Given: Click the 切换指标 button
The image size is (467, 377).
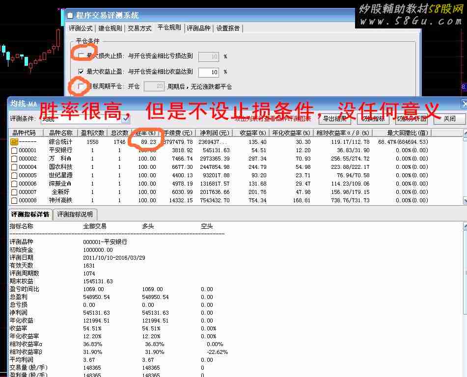Looking at the screenshot, I should 373,119.
